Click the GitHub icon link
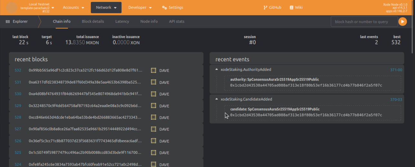This screenshot has width=415, height=167. pyautogui.click(x=265, y=7)
